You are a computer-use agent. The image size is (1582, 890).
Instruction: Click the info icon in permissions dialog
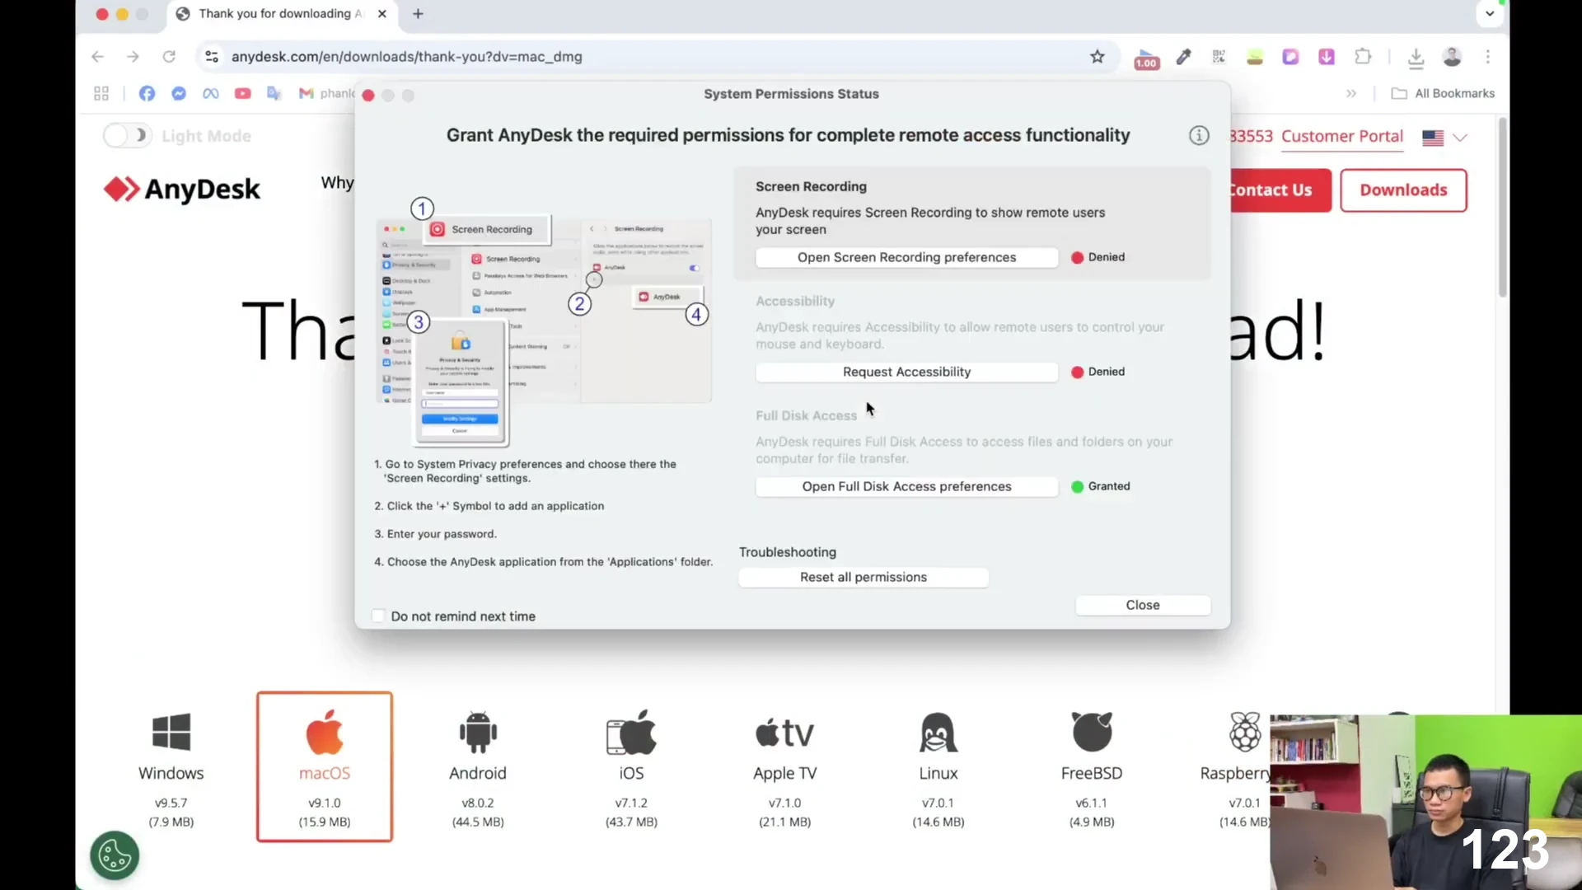point(1199,136)
